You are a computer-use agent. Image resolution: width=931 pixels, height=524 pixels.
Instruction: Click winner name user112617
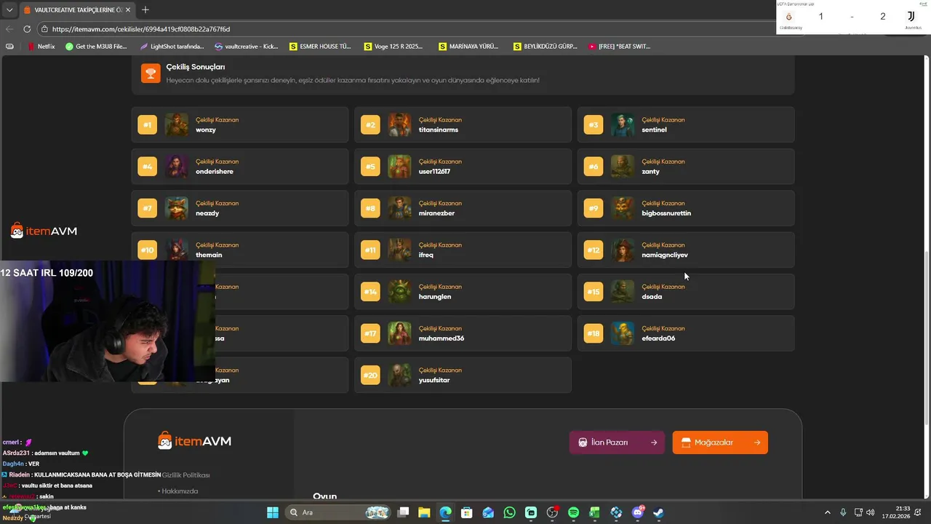pos(434,172)
